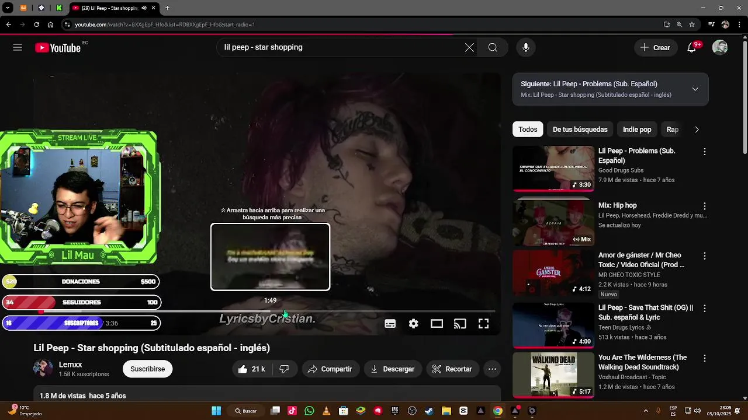Mute the tab via speaker icon
Viewport: 748px width, 420px height.
coord(143,8)
